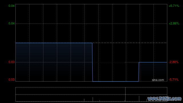
Task: Click the +2.86% percentage label
Action: 174,23
